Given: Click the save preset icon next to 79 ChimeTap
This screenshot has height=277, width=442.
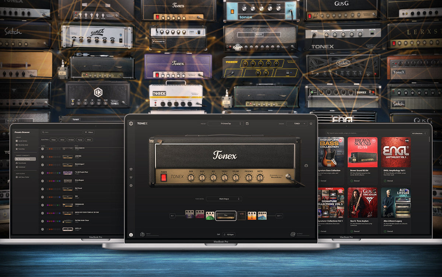Looking at the screenshot, I should click(247, 123).
